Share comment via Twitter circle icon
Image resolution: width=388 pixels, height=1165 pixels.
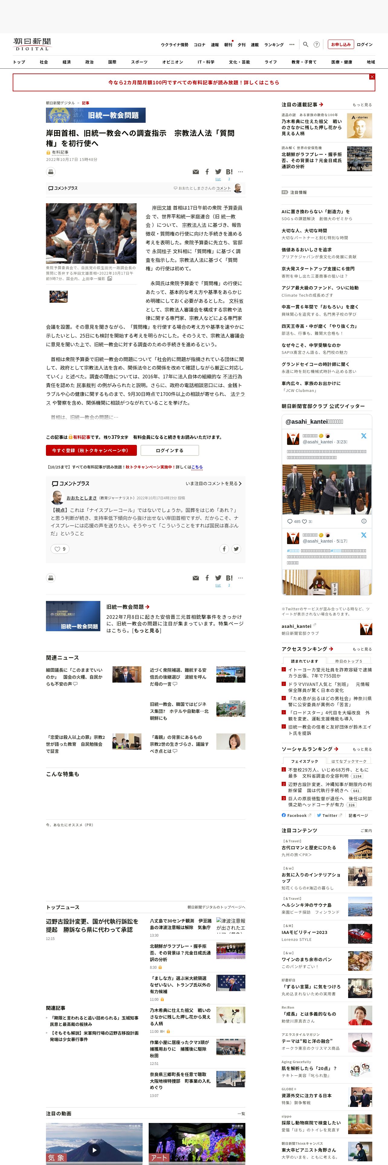(x=236, y=549)
